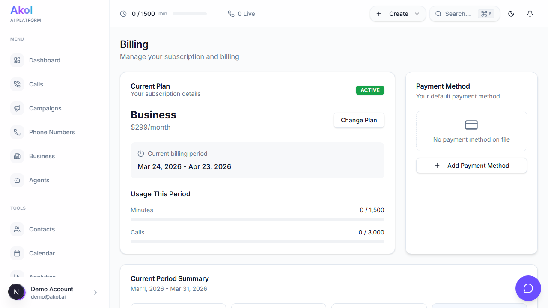Open the chat support bubble

coord(528,288)
